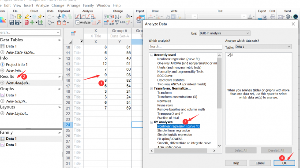Expand the Family section chevron
This screenshot has height=168, width=300.
pos(60,132)
